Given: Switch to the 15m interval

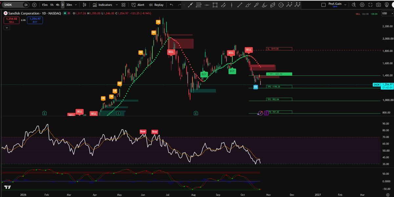Looking at the screenshot, I should point(45,5).
